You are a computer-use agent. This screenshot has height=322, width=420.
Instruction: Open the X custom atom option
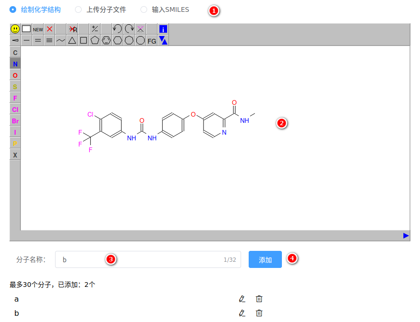pyautogui.click(x=15, y=155)
